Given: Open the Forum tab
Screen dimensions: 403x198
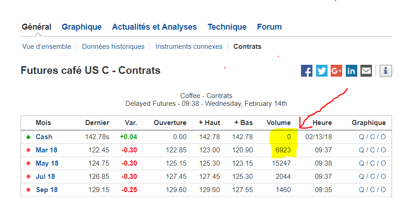Looking at the screenshot, I should (x=269, y=27).
